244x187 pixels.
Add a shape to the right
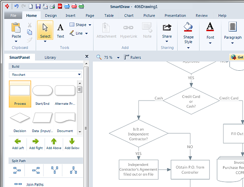[x=36, y=144]
